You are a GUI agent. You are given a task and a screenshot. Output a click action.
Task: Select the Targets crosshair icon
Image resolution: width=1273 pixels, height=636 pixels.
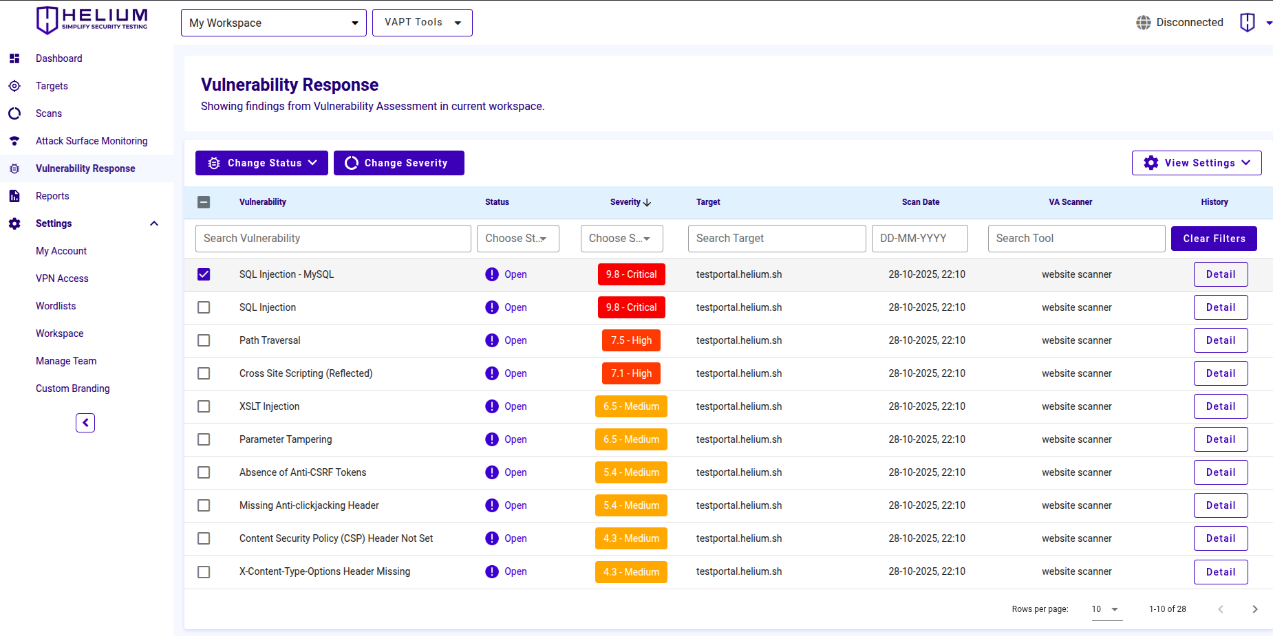[14, 86]
